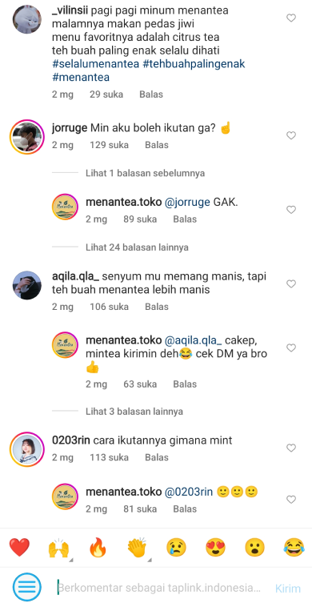This screenshot has width=312, height=607.
Task: Tap the Kirim send button
Action: [x=288, y=589]
